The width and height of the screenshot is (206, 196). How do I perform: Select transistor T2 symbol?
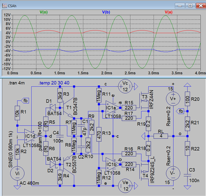pos(68,165)
